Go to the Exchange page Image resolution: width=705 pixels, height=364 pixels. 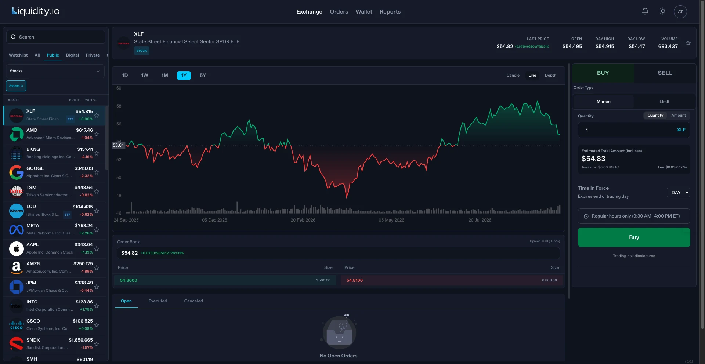(309, 12)
